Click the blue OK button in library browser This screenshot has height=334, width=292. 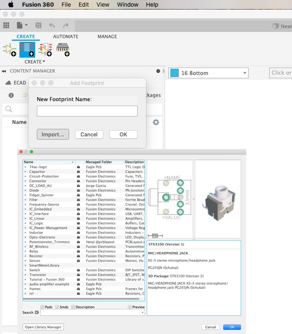tap(232, 327)
